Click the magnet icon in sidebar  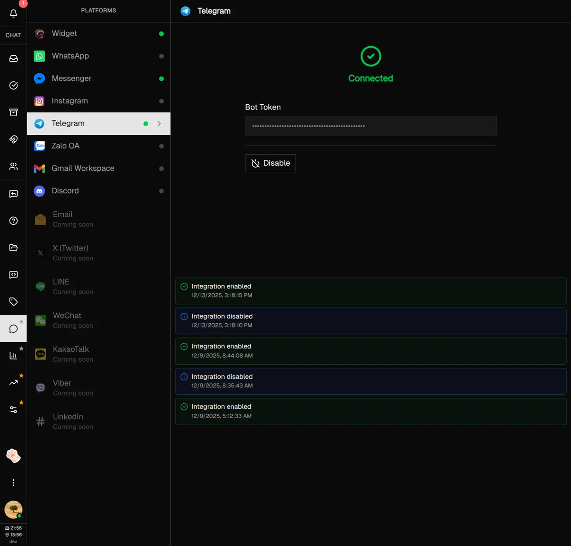tap(13, 139)
